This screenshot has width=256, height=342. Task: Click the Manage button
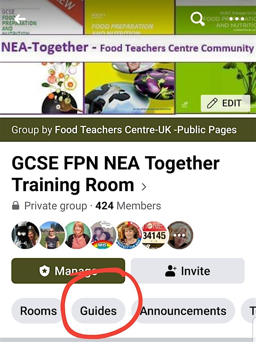(68, 271)
